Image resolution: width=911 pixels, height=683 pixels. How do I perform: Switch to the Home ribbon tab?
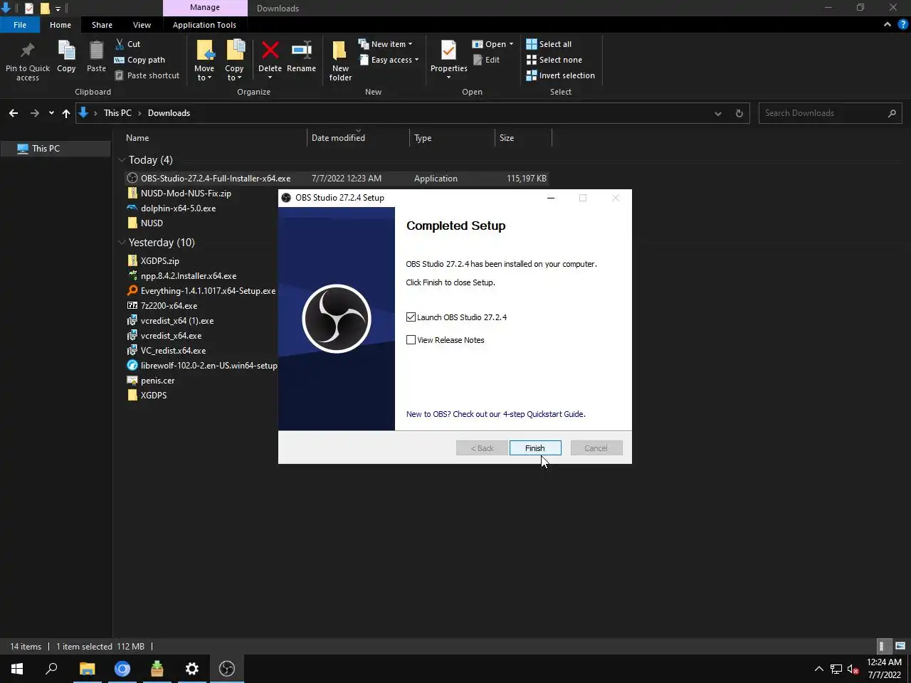tap(60, 24)
